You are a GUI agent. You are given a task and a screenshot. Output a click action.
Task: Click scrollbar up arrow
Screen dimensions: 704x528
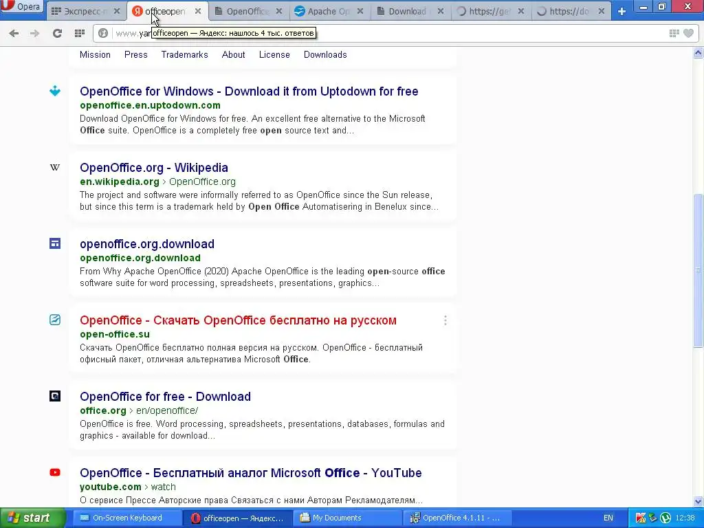pyautogui.click(x=698, y=53)
